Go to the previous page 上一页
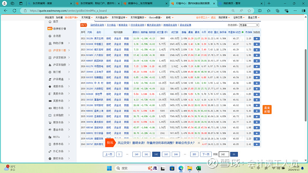The image size is (308, 173). coord(109,155)
